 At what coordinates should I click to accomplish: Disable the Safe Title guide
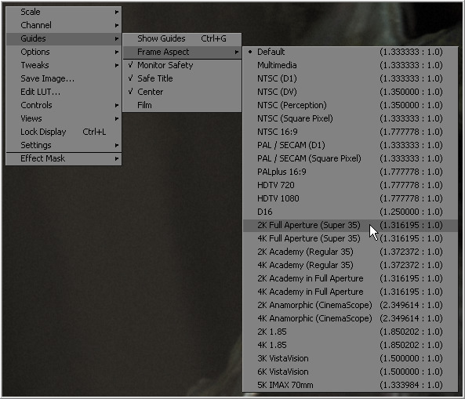point(182,78)
